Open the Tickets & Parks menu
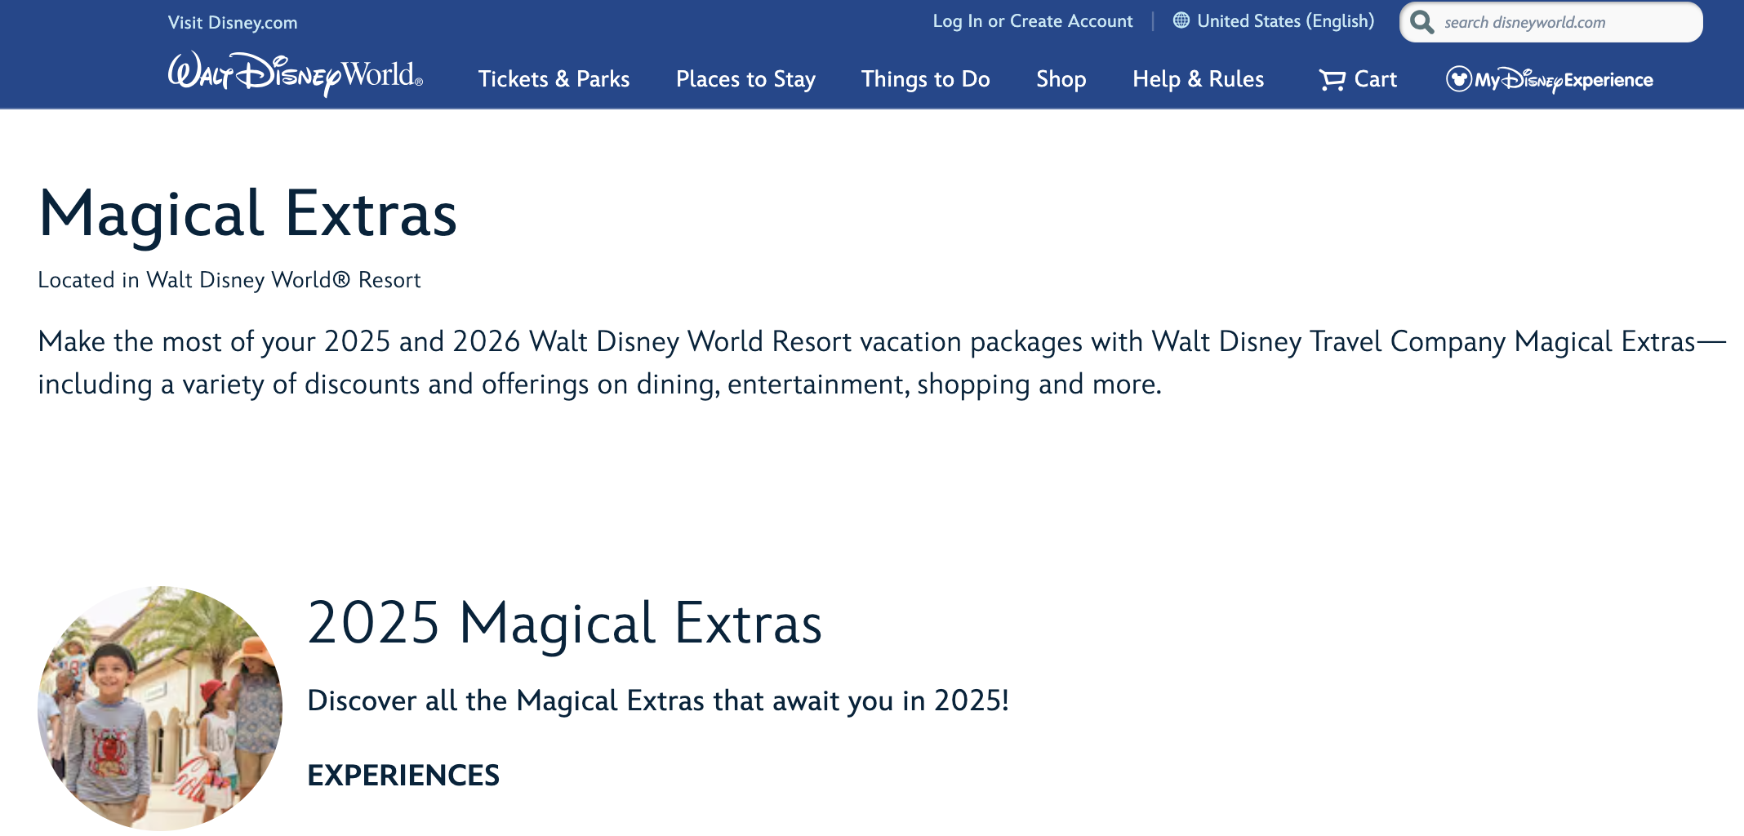The width and height of the screenshot is (1744, 836). click(554, 79)
